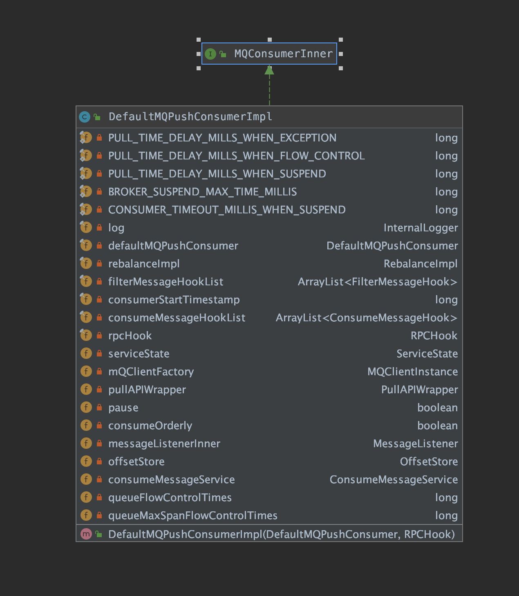This screenshot has height=596, width=519.
Task: Select the rebalanceImpl field name
Action: [x=144, y=264]
